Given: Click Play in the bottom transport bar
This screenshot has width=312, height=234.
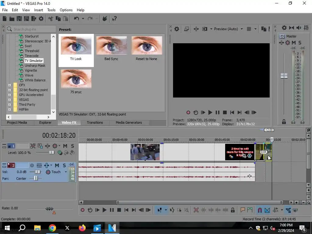Looking at the screenshot, I should point(105,210).
